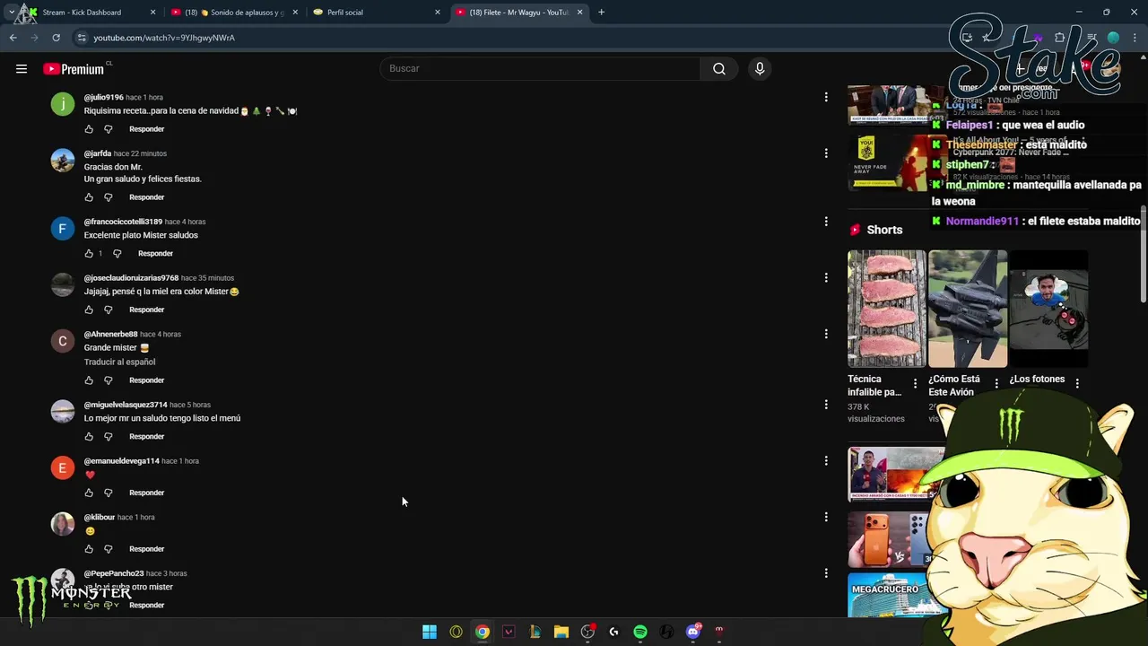Translate @Ahnenerbe88's comment to Spanish

119,362
